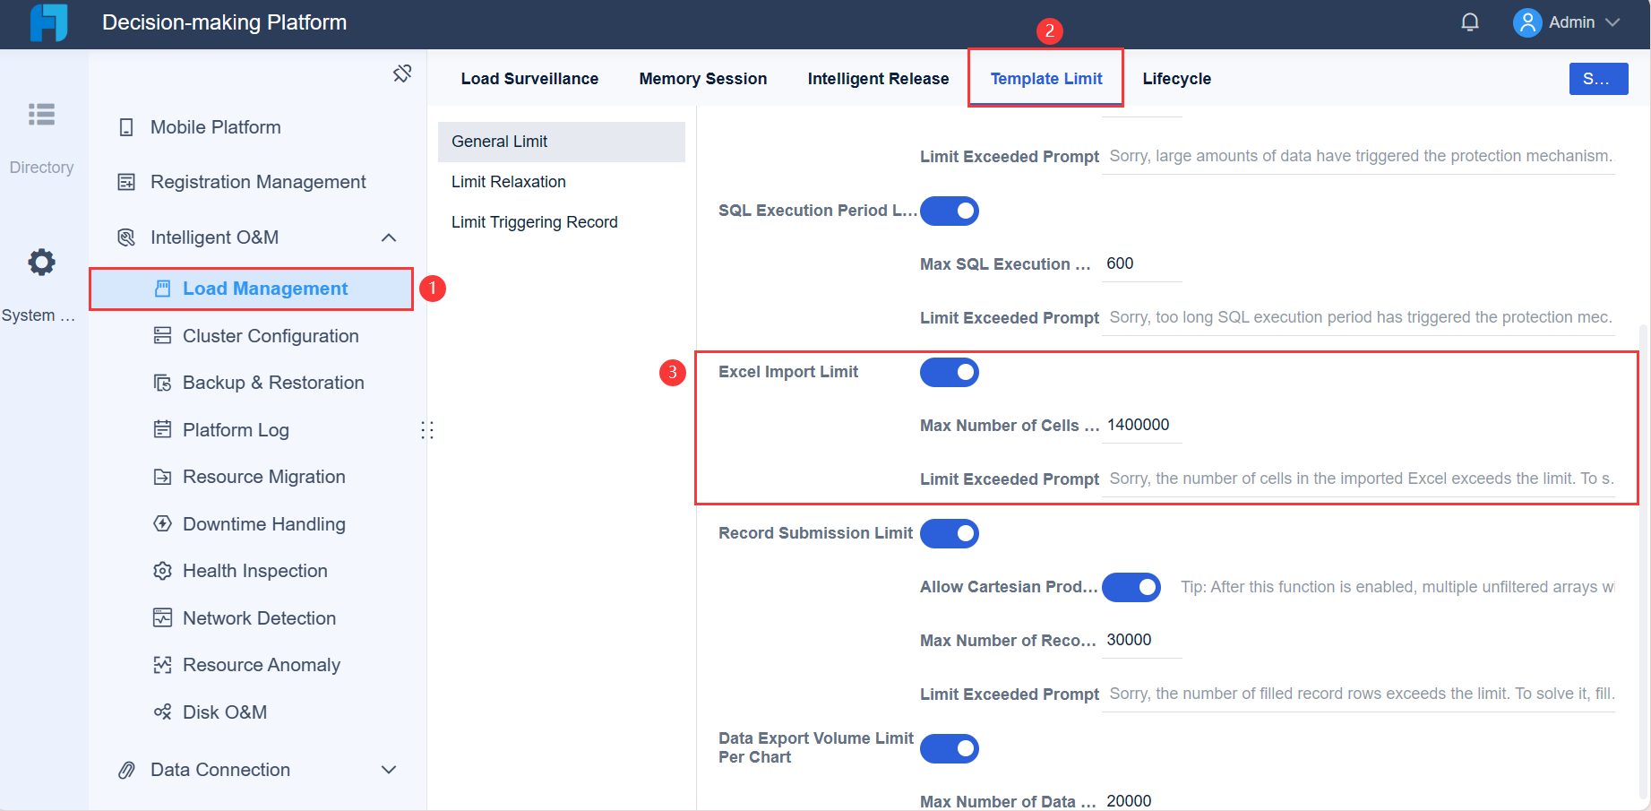Turn off SQL Execution Period Limit switch
The width and height of the screenshot is (1651, 811).
coord(950,211)
